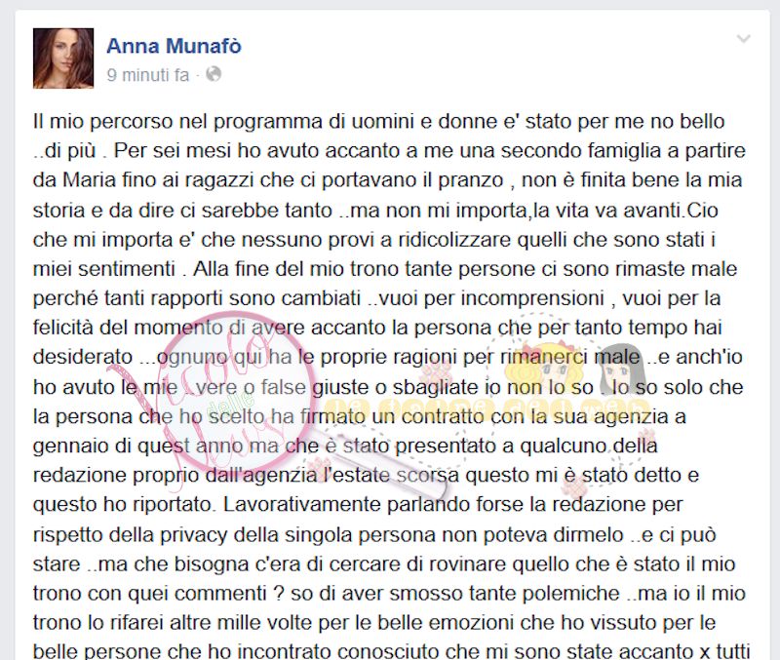Expand the post options chevron
The image size is (780, 660).
pos(743,39)
